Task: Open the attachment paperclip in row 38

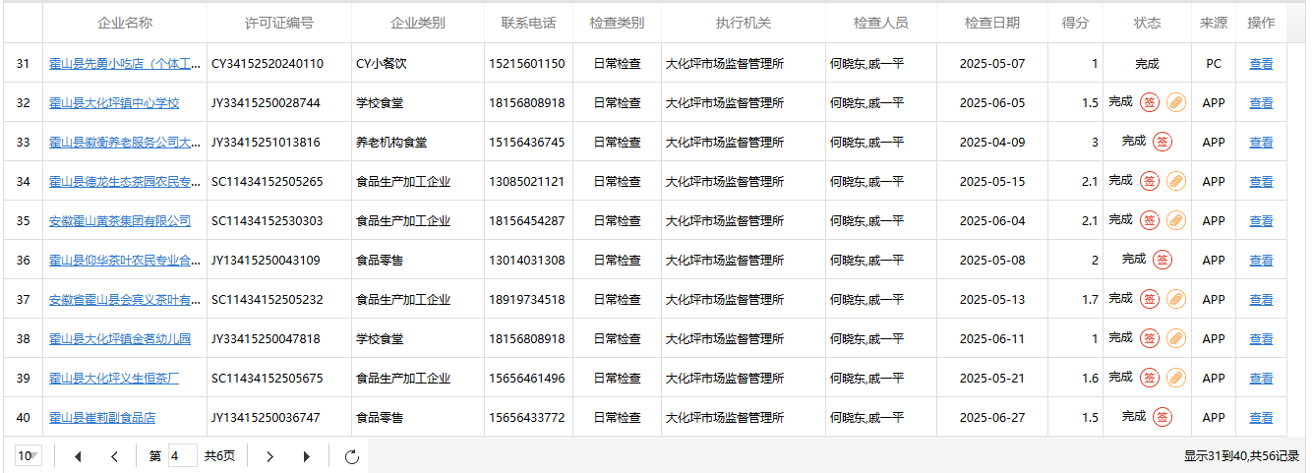Action: (1176, 338)
